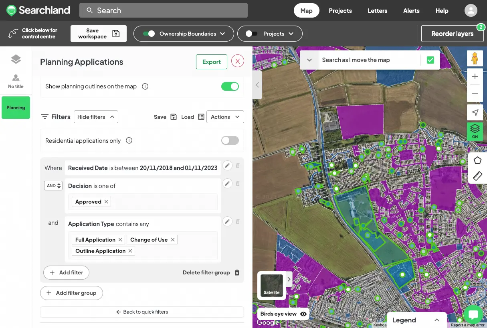Click the locate-me compass arrow
The width and height of the screenshot is (487, 328).
475,112
